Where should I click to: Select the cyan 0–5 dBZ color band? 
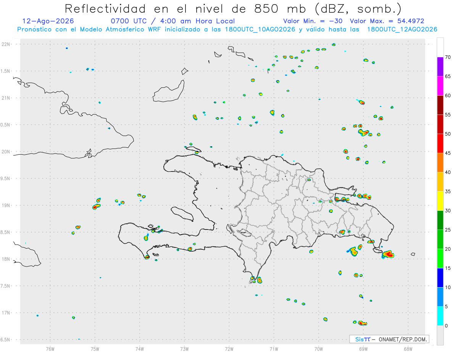point(440,316)
